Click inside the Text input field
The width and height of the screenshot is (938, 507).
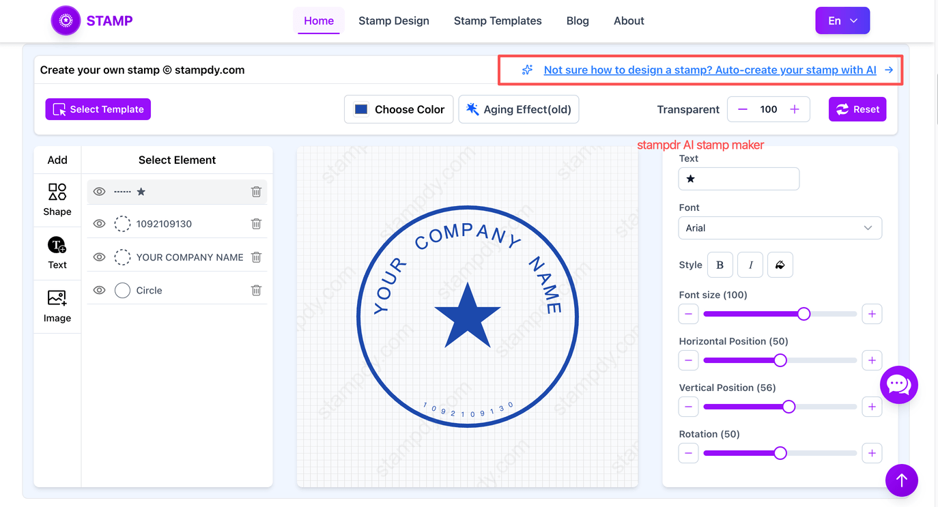(x=739, y=179)
